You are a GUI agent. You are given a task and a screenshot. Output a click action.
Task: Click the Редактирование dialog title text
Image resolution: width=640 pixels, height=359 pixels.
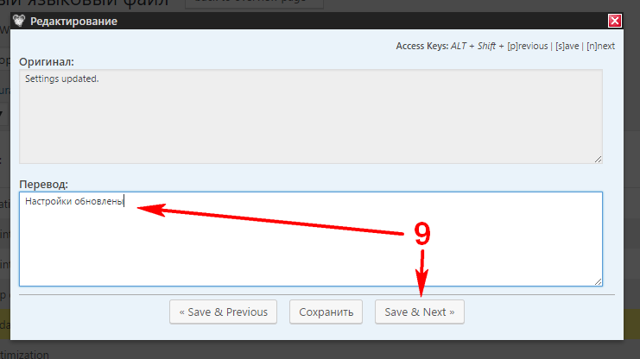(73, 22)
